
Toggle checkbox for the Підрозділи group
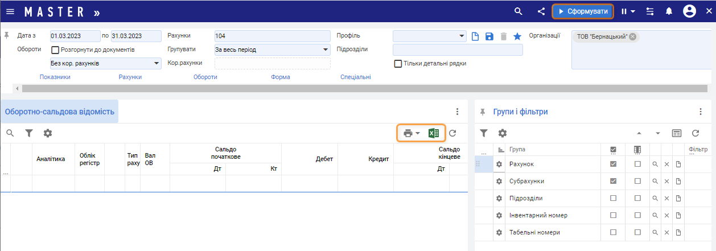click(x=613, y=198)
